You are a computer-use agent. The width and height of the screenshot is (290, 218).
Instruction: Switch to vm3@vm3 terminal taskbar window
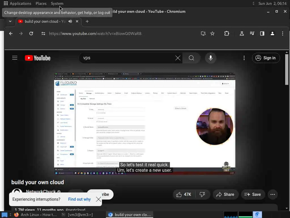pos(77,215)
